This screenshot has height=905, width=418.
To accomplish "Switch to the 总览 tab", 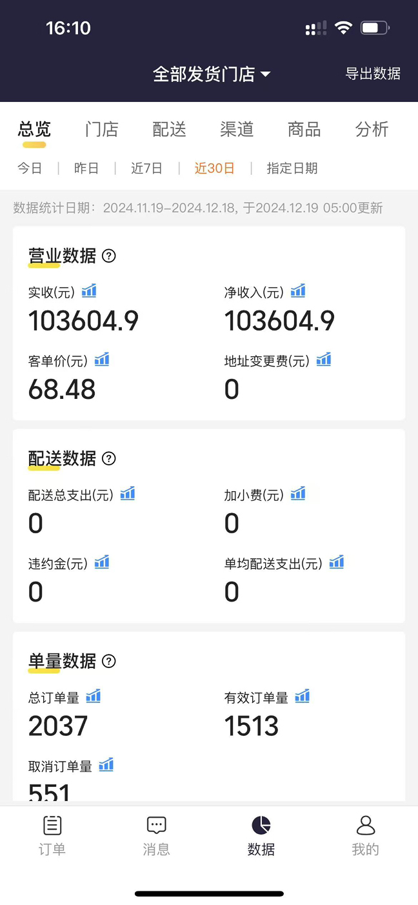I will click(34, 129).
